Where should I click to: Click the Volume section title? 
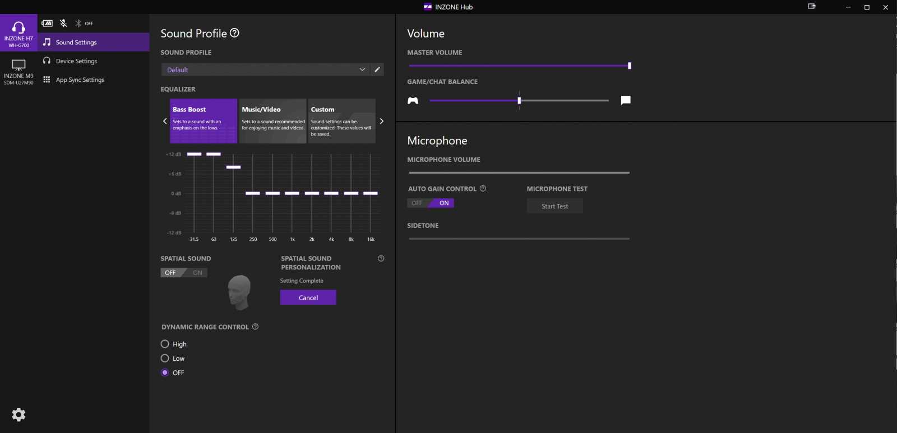[426, 34]
